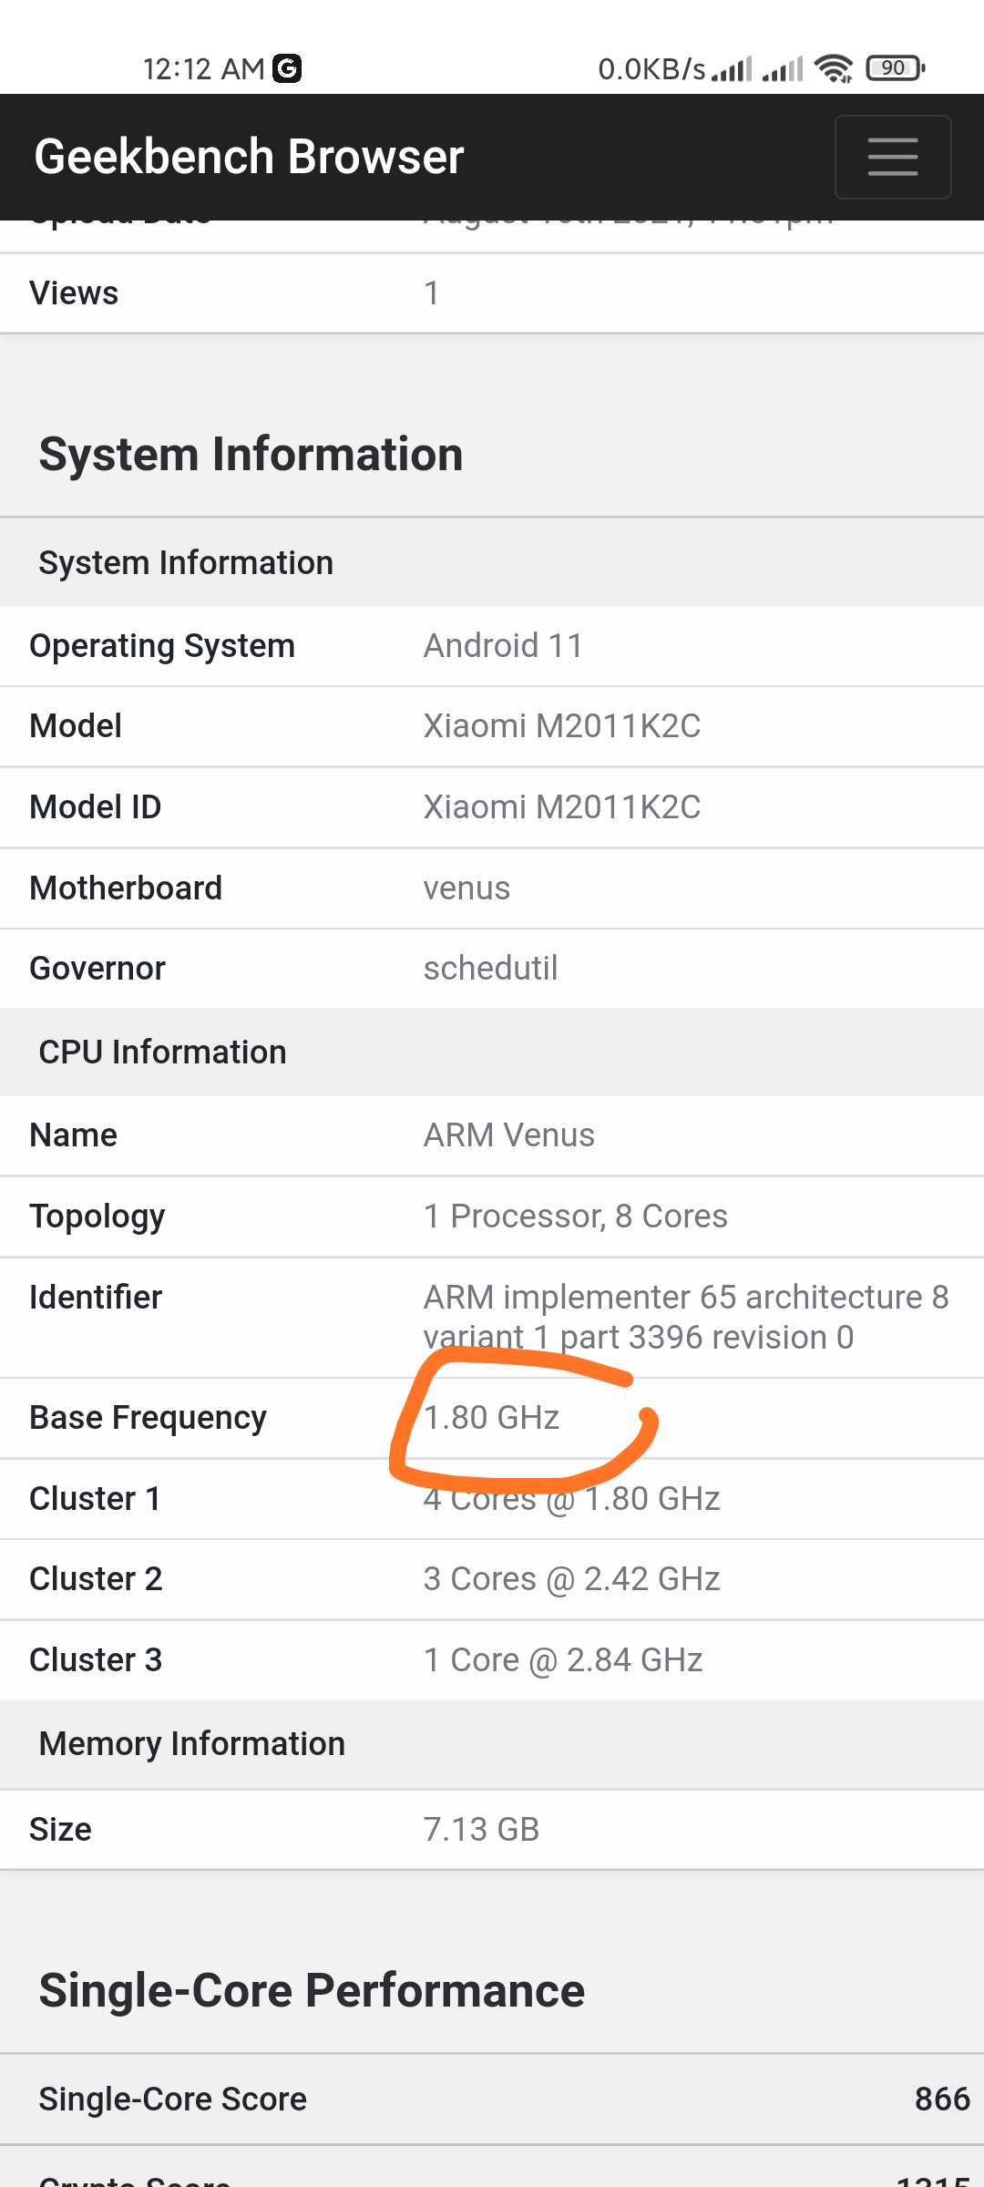The width and height of the screenshot is (984, 2187).
Task: Tap the 7.13 GB memory size
Action: (x=481, y=1830)
